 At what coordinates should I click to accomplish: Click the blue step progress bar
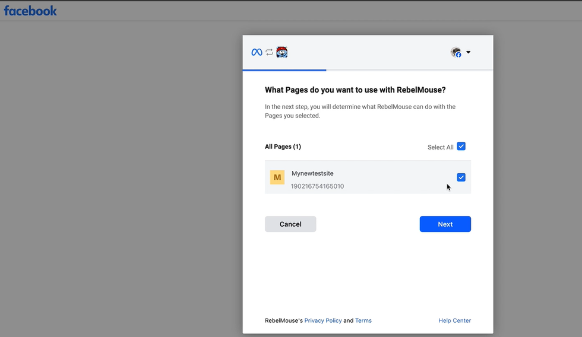coord(284,70)
